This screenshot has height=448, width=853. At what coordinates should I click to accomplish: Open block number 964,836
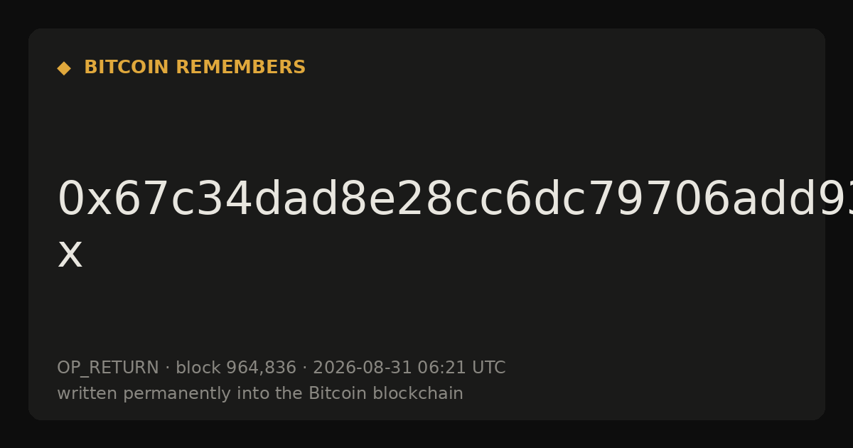click(261, 368)
